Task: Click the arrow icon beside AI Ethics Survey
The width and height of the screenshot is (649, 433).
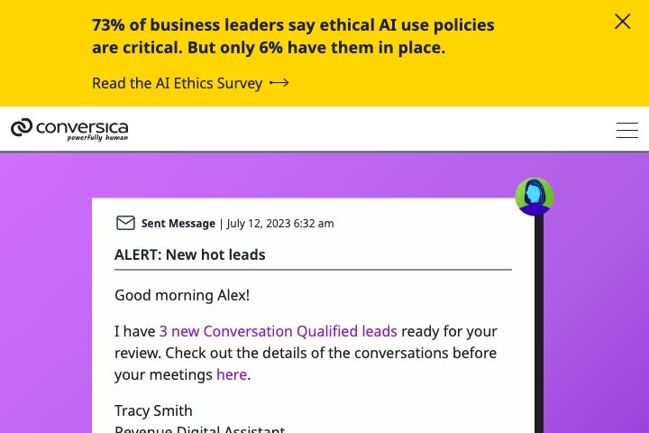Action: click(279, 83)
